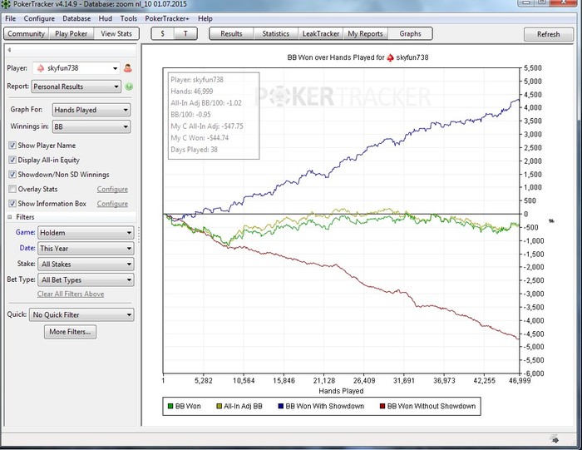Click the green report help icon
Viewport: 582px width, 450px height.
pyautogui.click(x=129, y=87)
